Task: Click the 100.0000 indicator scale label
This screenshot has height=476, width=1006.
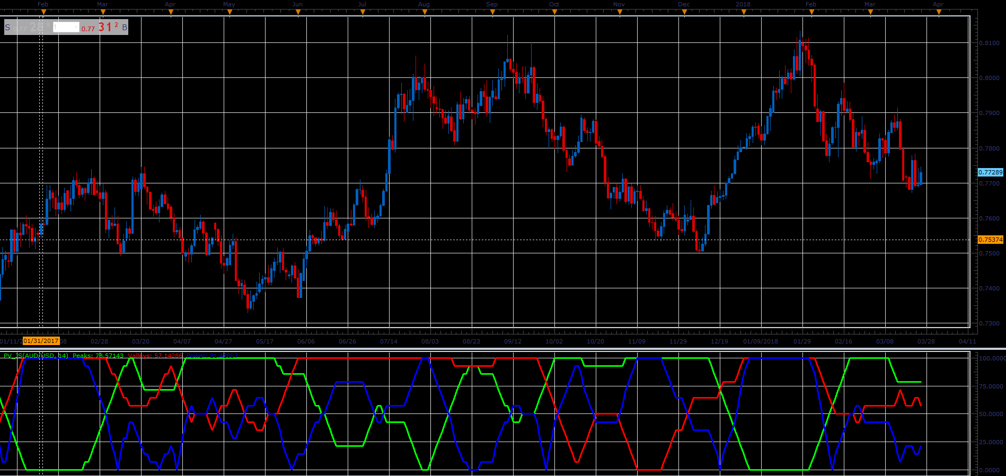Action: pyautogui.click(x=992, y=358)
